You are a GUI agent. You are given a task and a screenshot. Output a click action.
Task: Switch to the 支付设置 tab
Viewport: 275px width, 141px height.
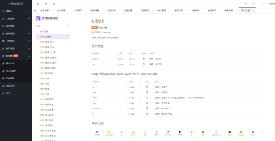[61, 10]
